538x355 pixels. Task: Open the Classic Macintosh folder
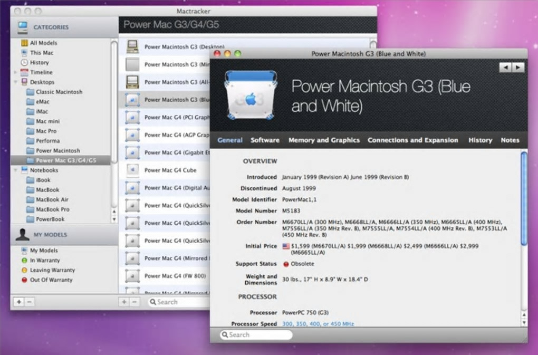(54, 92)
